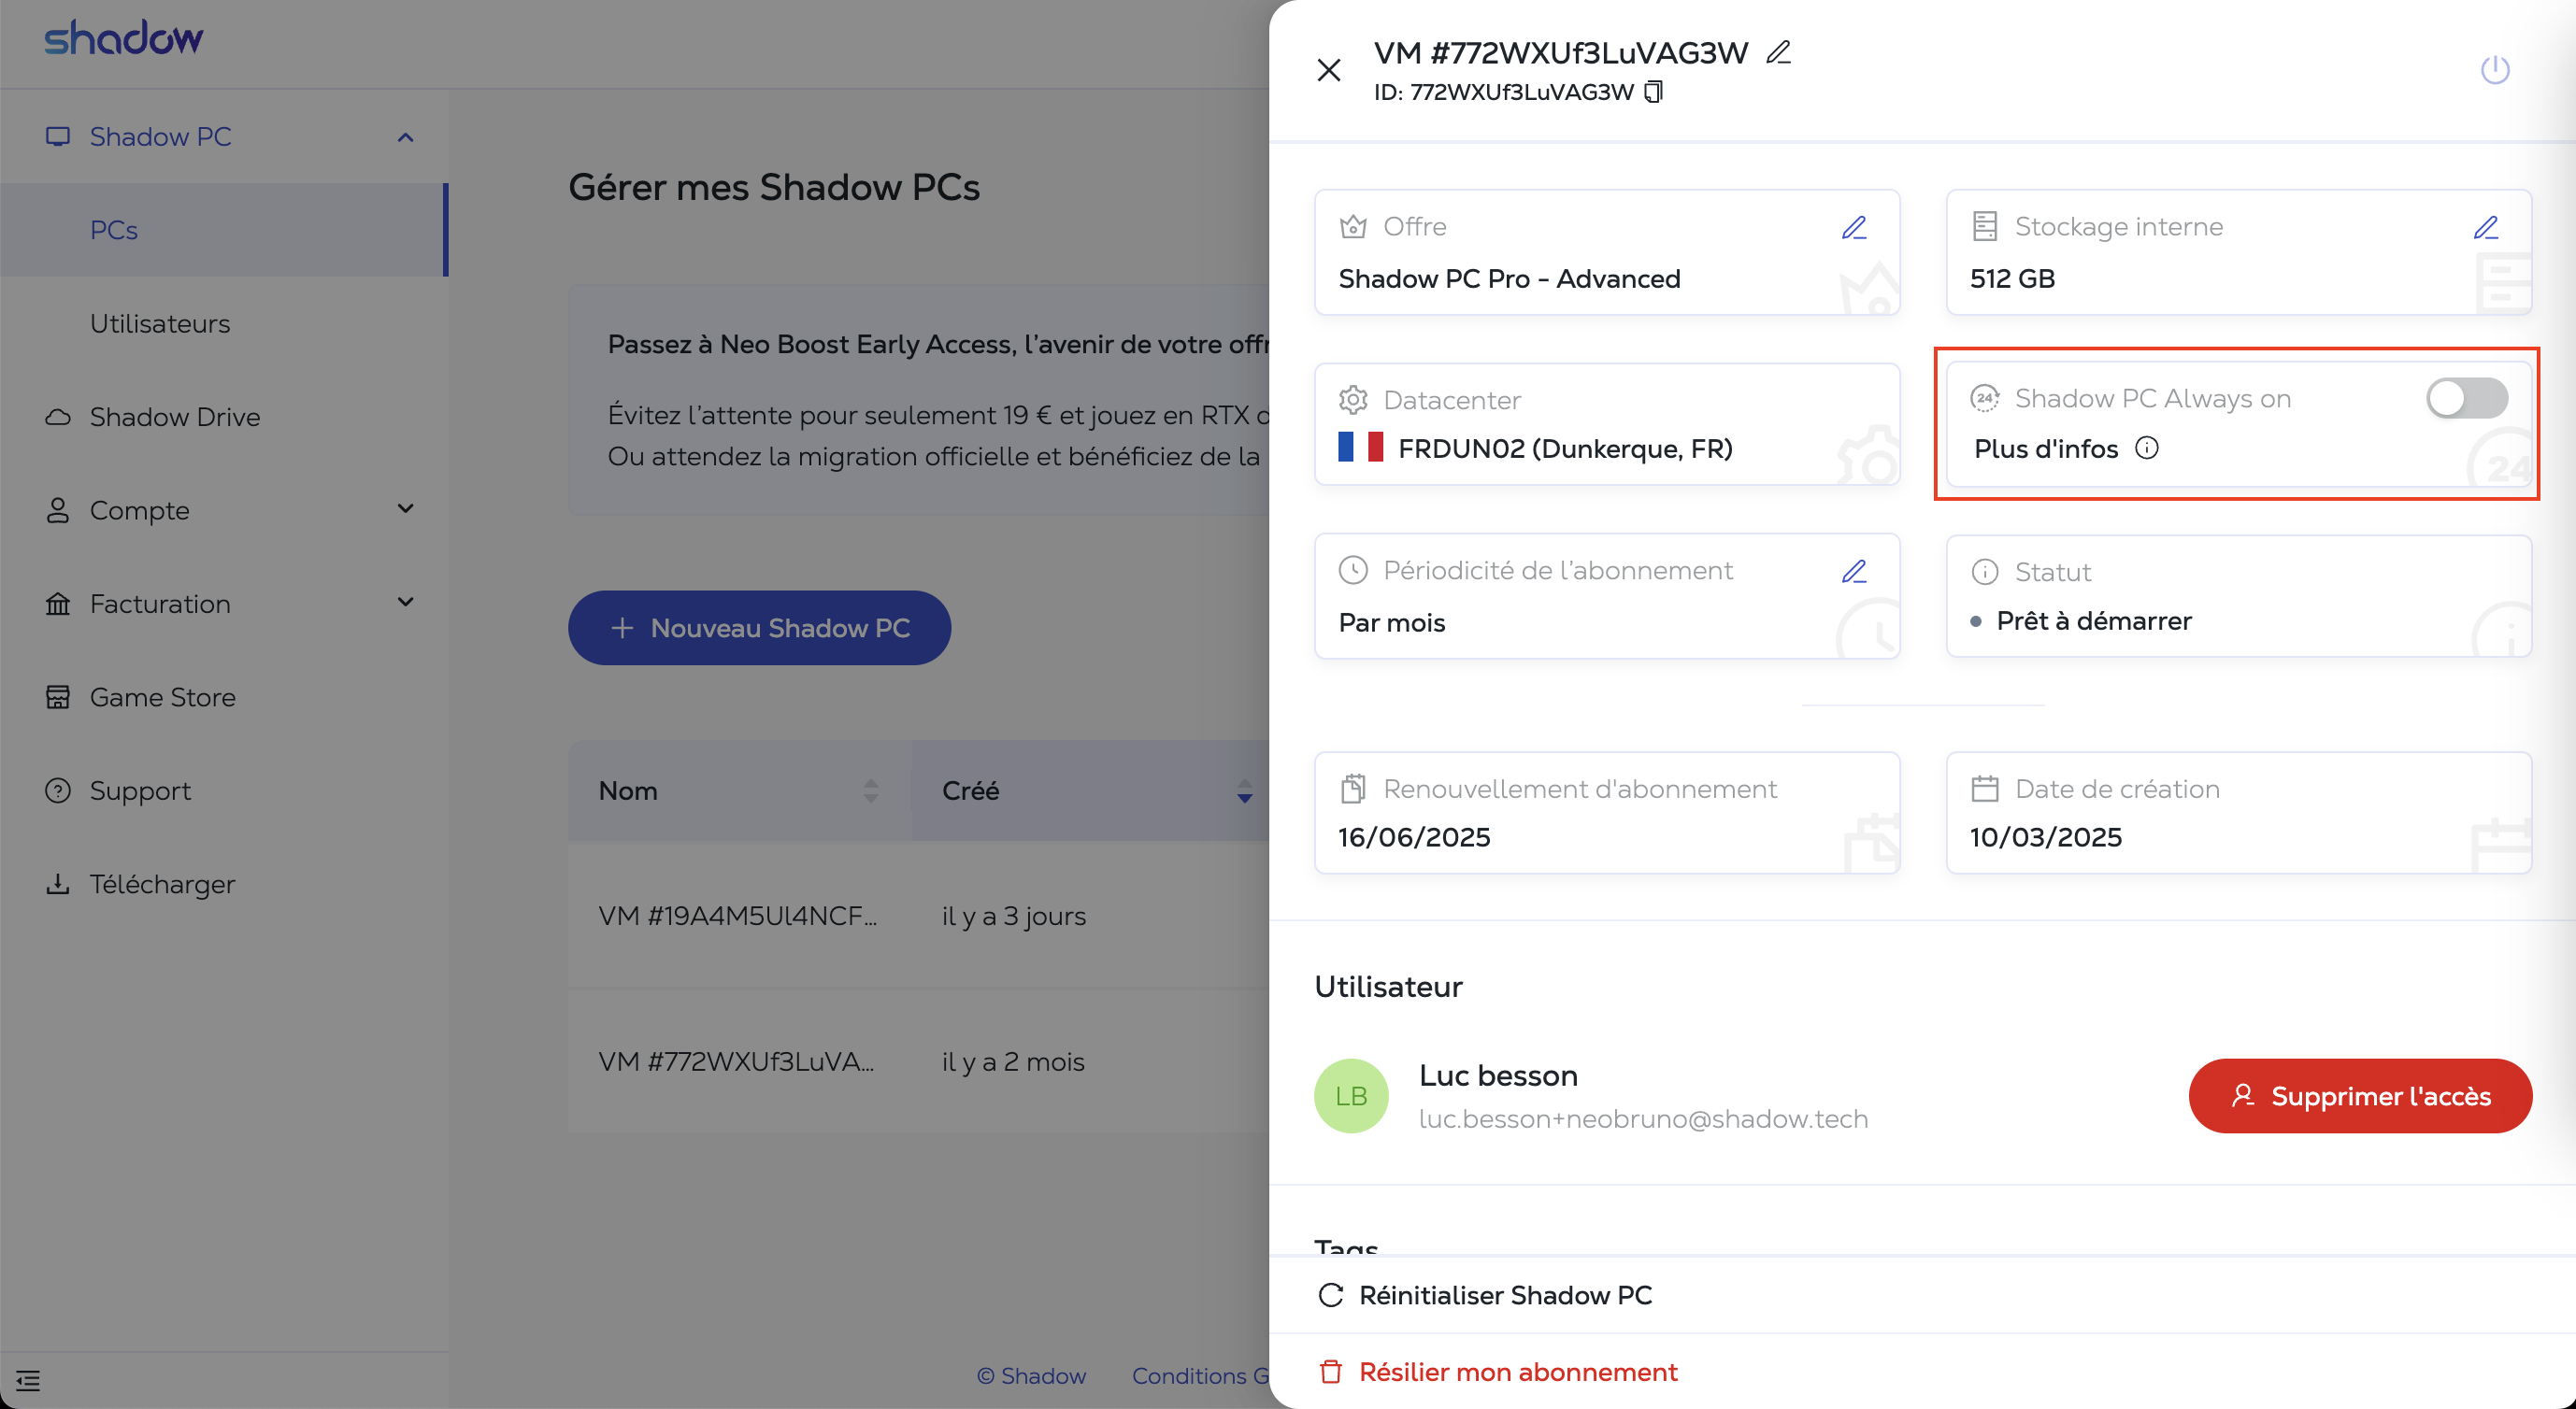Enable the Shadow PC Always on toggle
Screen dimensions: 2576x1409
pos(2466,399)
